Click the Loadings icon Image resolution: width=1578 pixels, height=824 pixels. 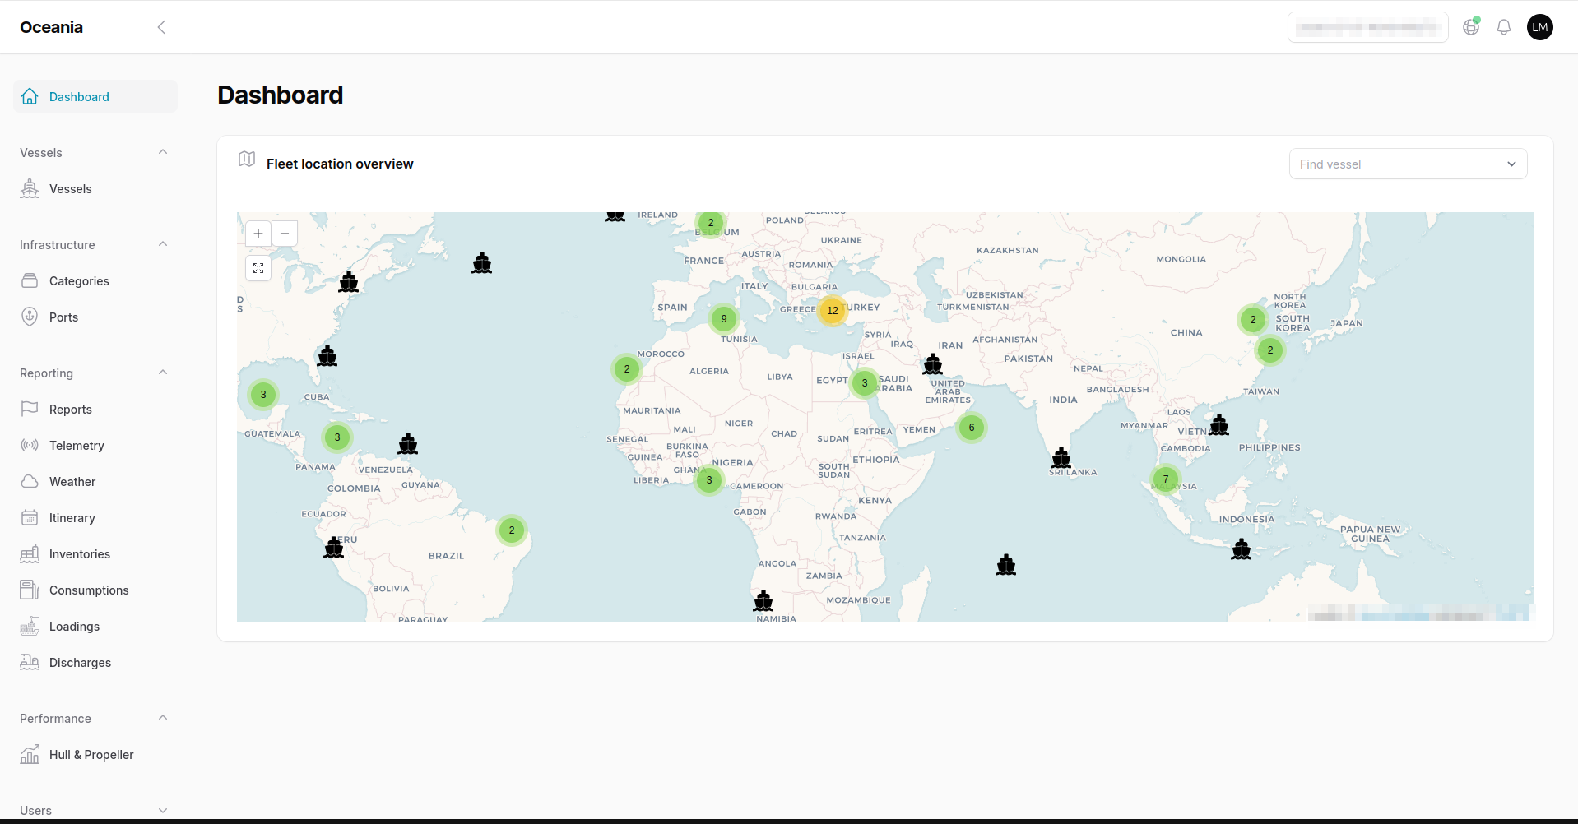point(30,626)
